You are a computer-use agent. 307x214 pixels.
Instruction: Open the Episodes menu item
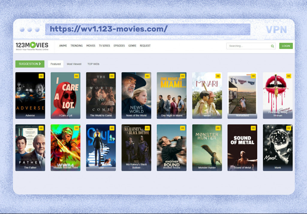pyautogui.click(x=119, y=46)
